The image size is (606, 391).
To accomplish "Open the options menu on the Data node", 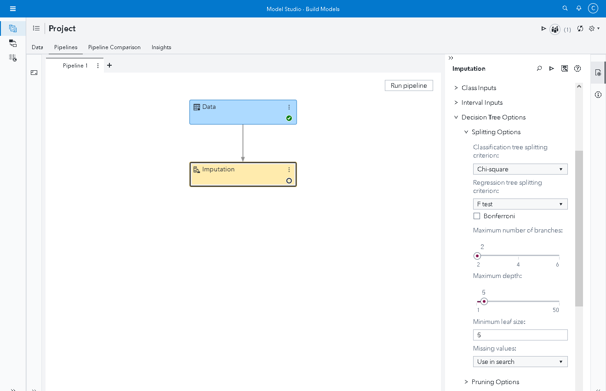I will tap(289, 107).
